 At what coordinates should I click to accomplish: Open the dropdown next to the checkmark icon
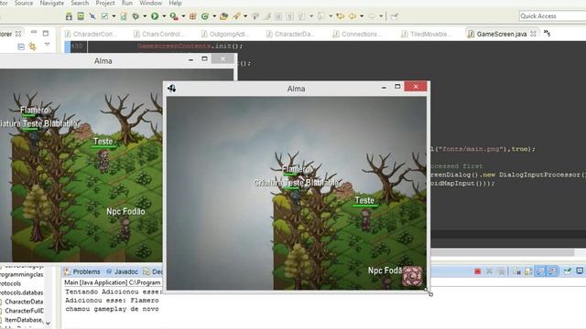coord(114,16)
